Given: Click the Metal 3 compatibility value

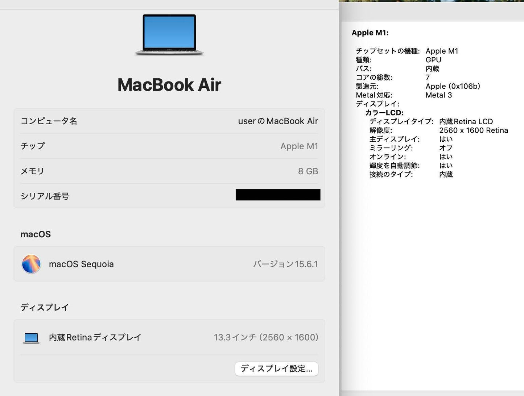Looking at the screenshot, I should click(x=439, y=95).
